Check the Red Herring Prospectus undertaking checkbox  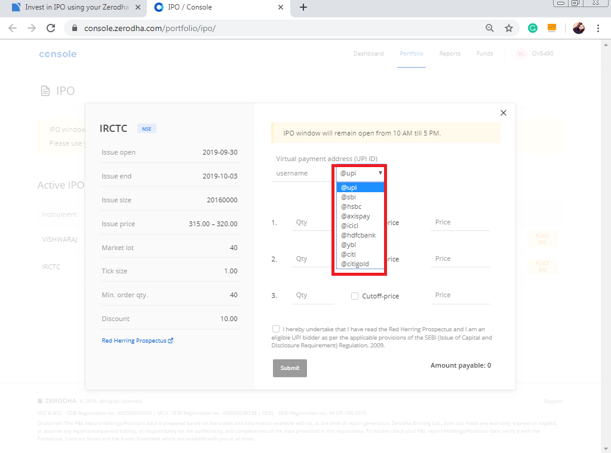(x=276, y=329)
